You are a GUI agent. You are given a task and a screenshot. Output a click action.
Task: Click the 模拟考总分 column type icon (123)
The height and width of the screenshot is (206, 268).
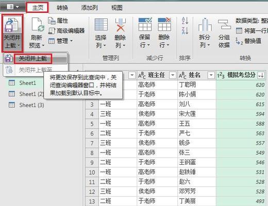221,75
